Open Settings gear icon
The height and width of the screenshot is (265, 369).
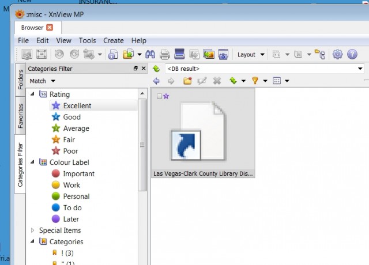(337, 54)
